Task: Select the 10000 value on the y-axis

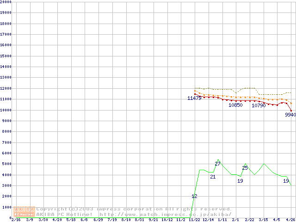Action: [6, 110]
